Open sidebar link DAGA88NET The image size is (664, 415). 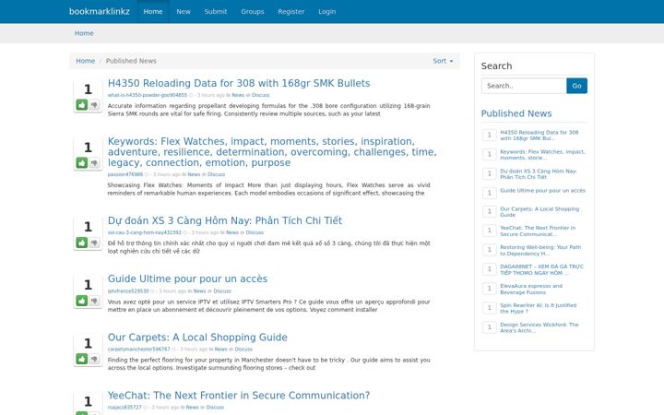(x=541, y=269)
